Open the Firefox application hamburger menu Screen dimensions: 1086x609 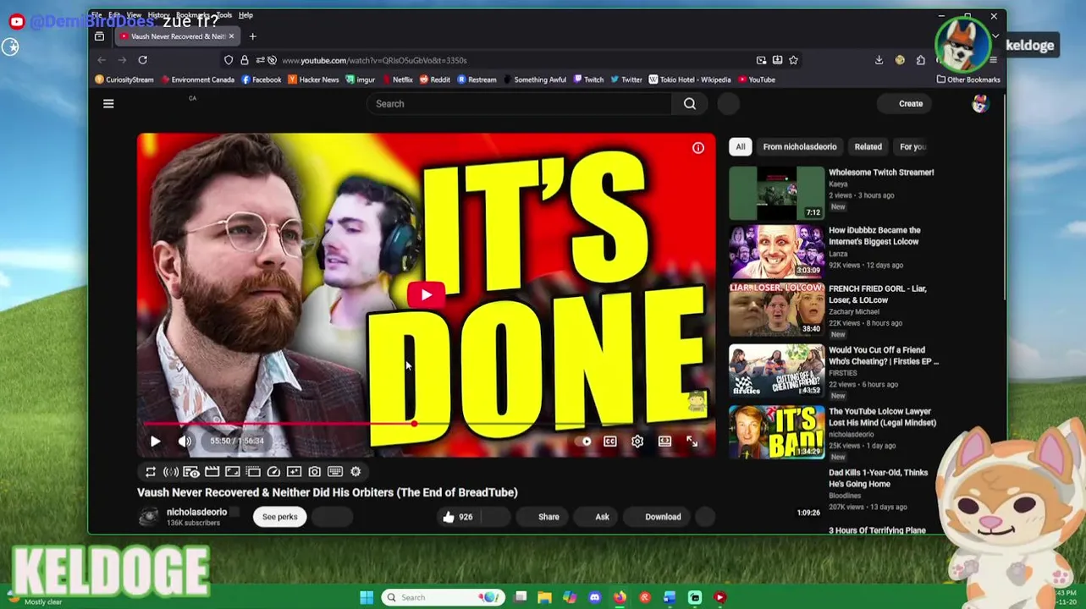pyautogui.click(x=993, y=60)
